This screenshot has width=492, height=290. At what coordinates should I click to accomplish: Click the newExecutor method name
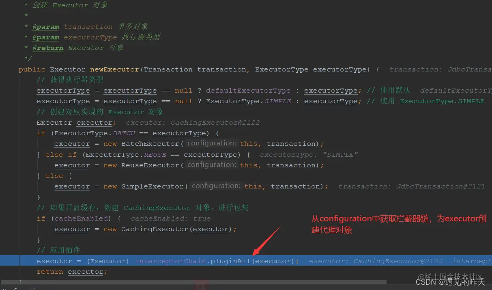coord(114,69)
